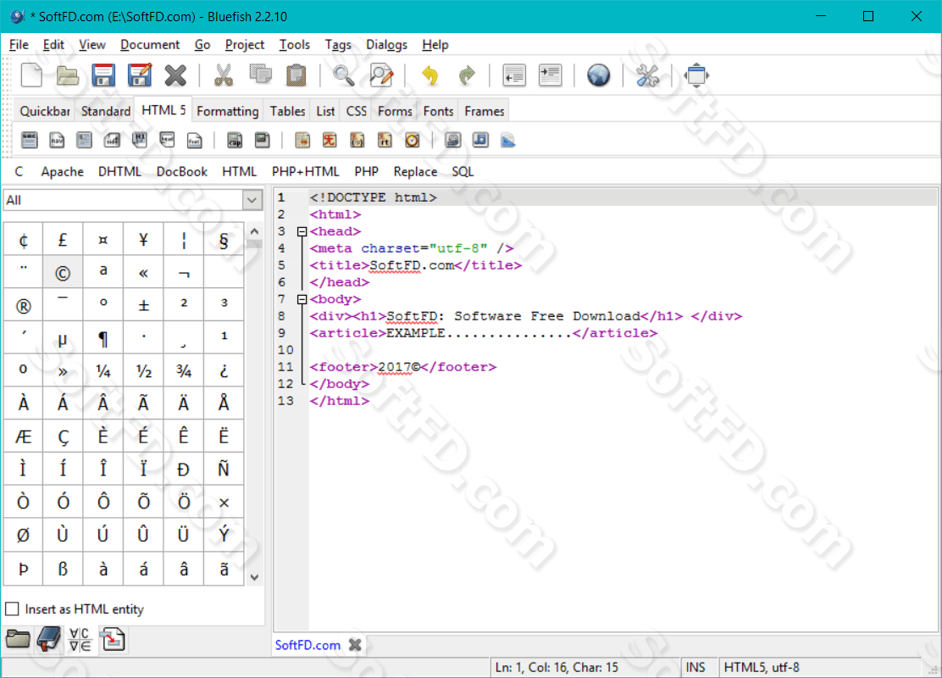This screenshot has width=942, height=678.
Task: Open the Project menu
Action: [245, 44]
